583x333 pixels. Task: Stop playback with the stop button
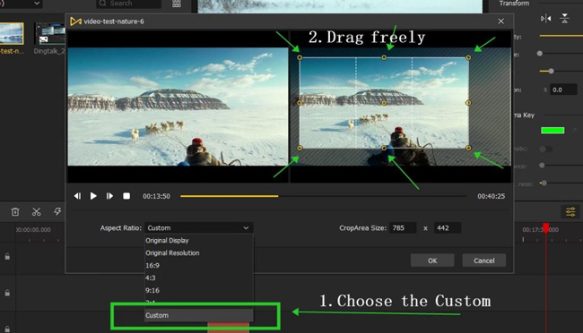pyautogui.click(x=126, y=196)
